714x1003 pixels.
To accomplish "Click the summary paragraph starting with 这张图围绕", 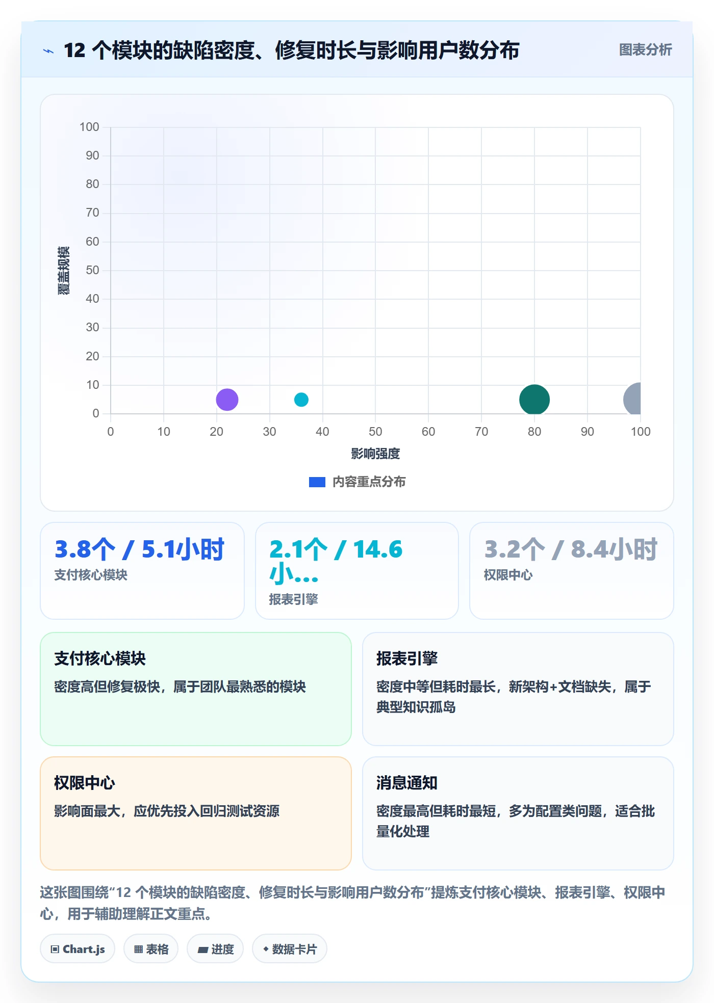I will [352, 903].
